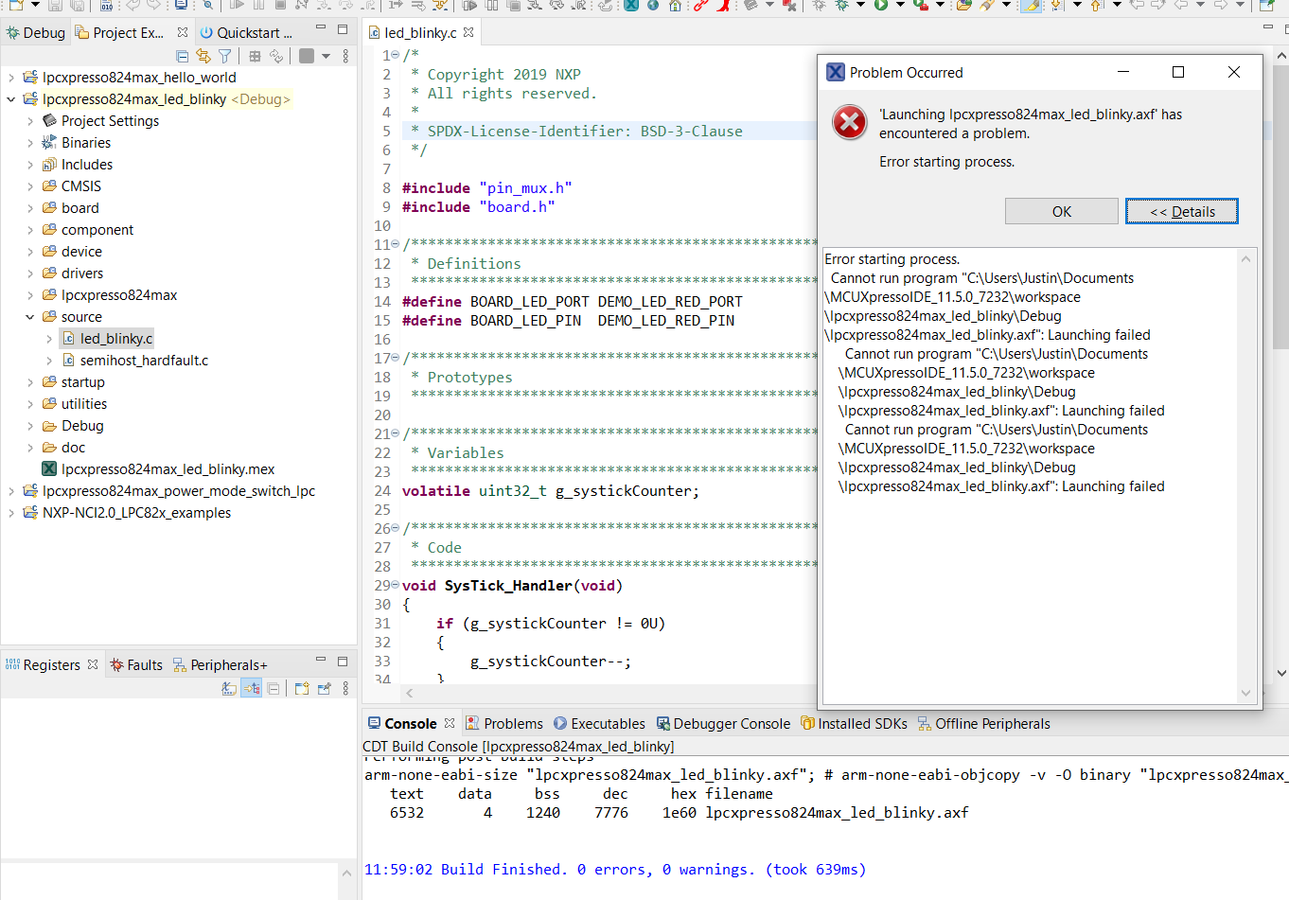
Task: Click the green Run button in top toolbar
Action: (x=881, y=5)
